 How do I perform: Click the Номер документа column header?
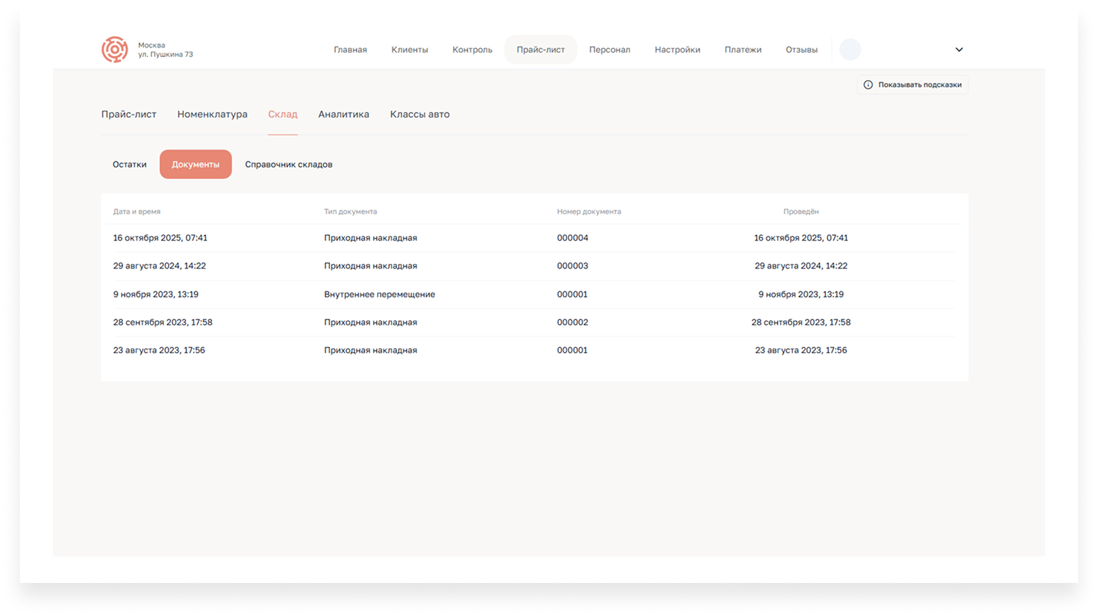click(x=589, y=212)
